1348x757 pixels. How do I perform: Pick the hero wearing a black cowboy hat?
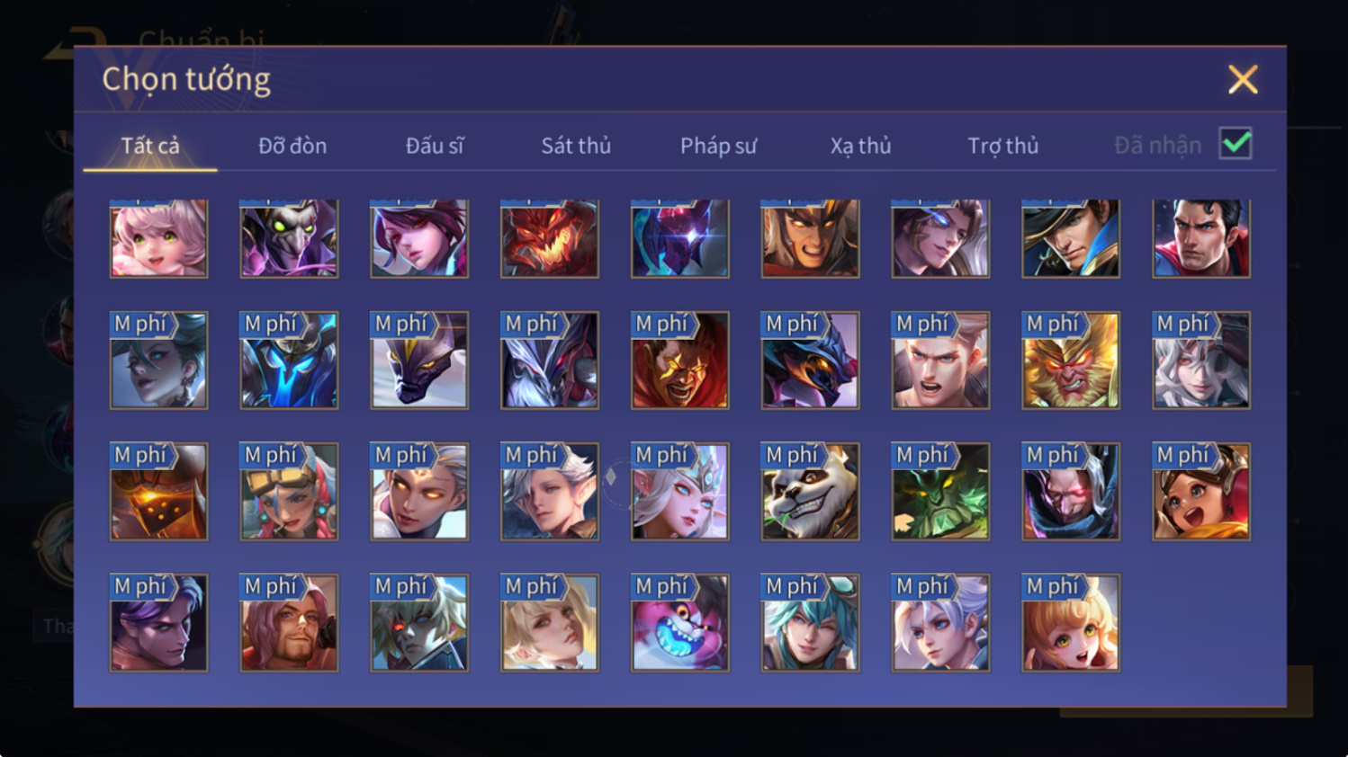(x=1071, y=238)
